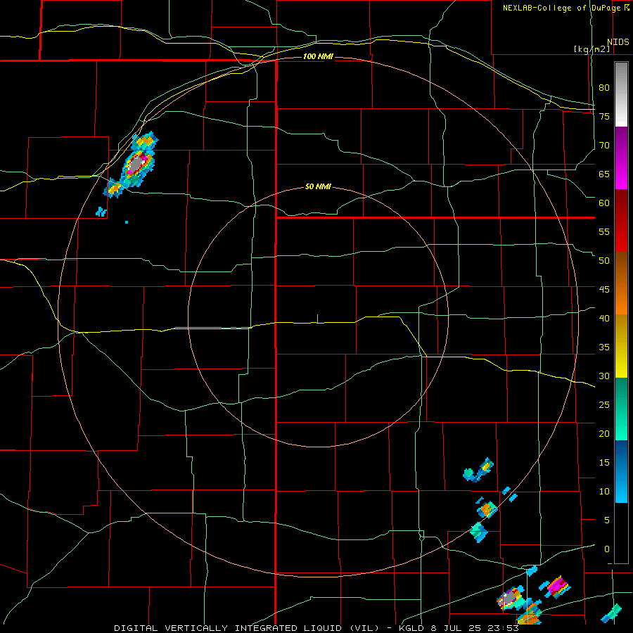633x633 pixels.
Task: Click the gray-core storm cell near the northwest ring
Action: pyautogui.click(x=136, y=165)
